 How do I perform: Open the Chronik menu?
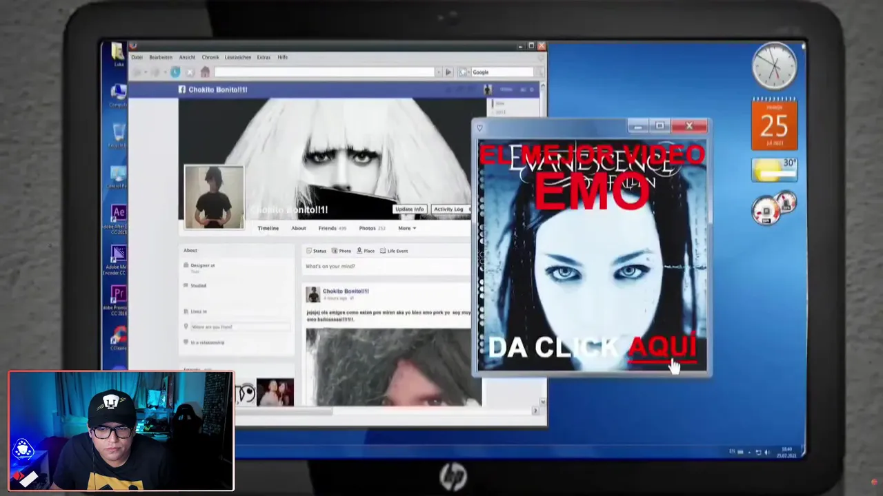point(210,57)
